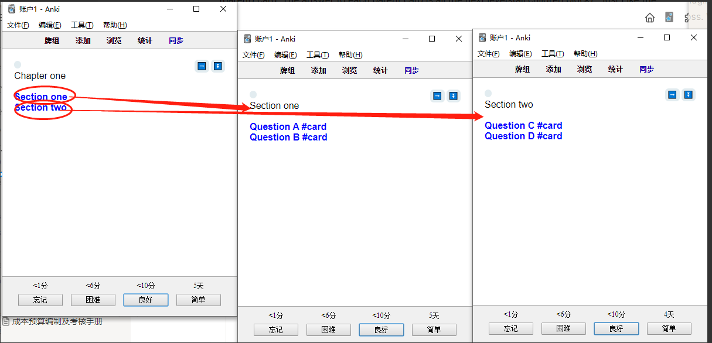Screen dimensions: 712x343
Task: Click 同步 in Section two window toolbar
Action: pos(646,69)
